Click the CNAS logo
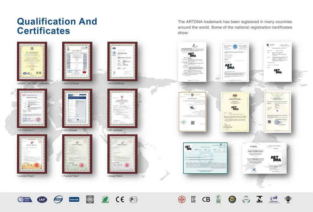This screenshot has height=212, width=313. point(58,199)
